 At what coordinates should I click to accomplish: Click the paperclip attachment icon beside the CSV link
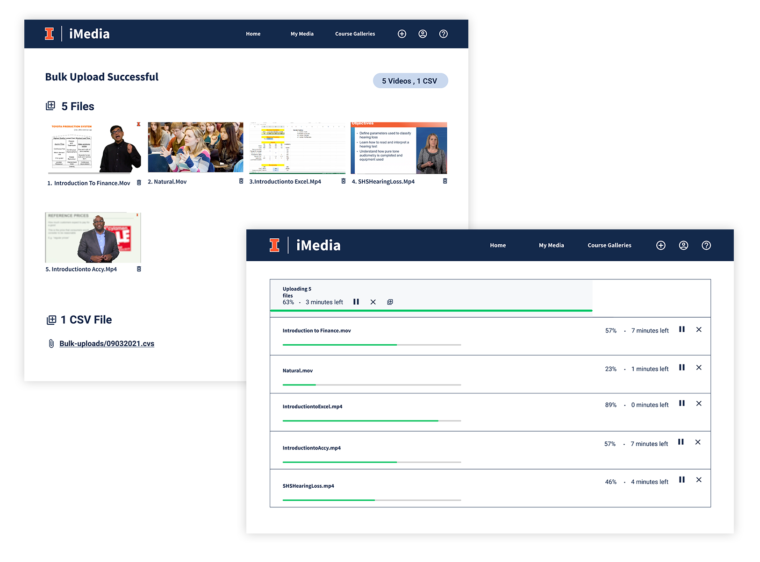pos(51,343)
